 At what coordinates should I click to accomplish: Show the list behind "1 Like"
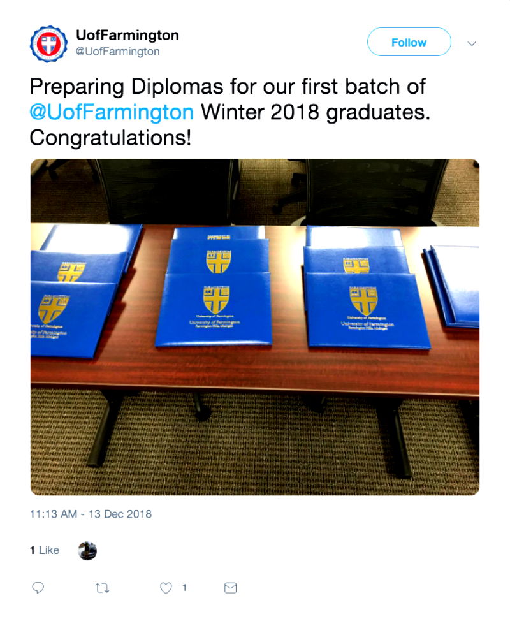[44, 550]
